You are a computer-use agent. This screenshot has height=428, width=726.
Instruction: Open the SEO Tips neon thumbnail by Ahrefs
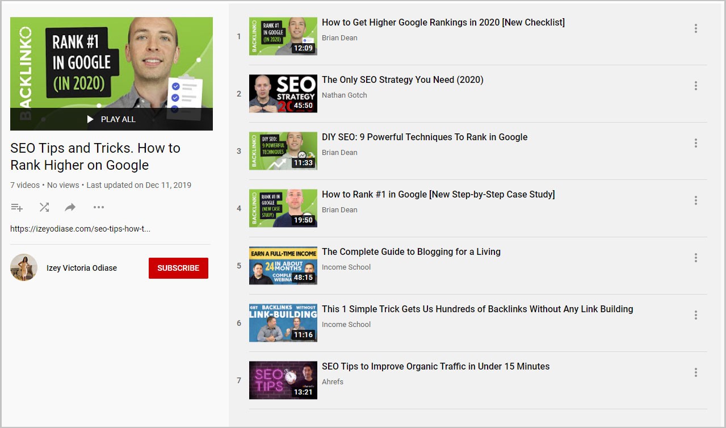[283, 380]
